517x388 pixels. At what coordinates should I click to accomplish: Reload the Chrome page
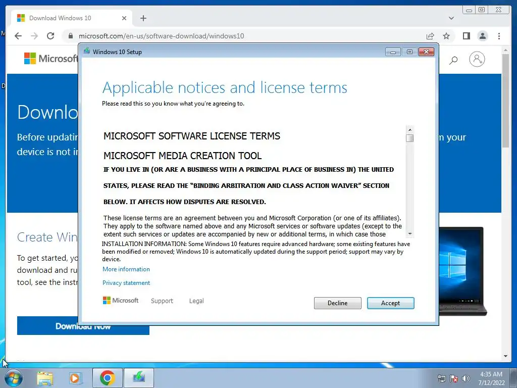point(50,36)
